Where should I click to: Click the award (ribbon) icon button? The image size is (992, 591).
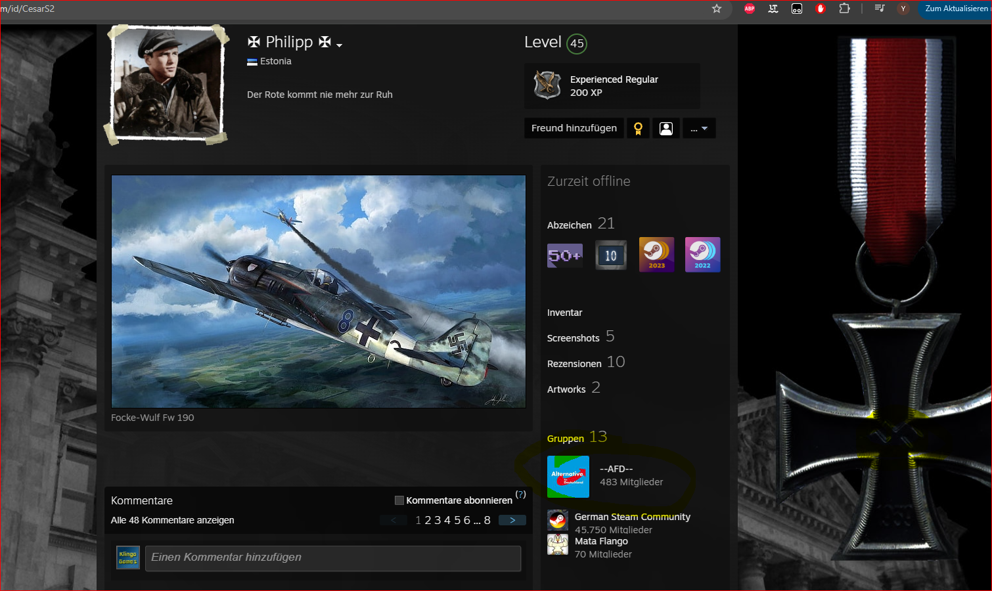(x=638, y=129)
